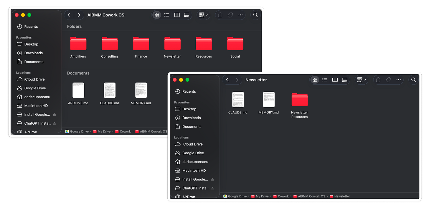Switch AIBMM Cowork OS window to gallery view
This screenshot has height=209, width=429.
coord(187,15)
